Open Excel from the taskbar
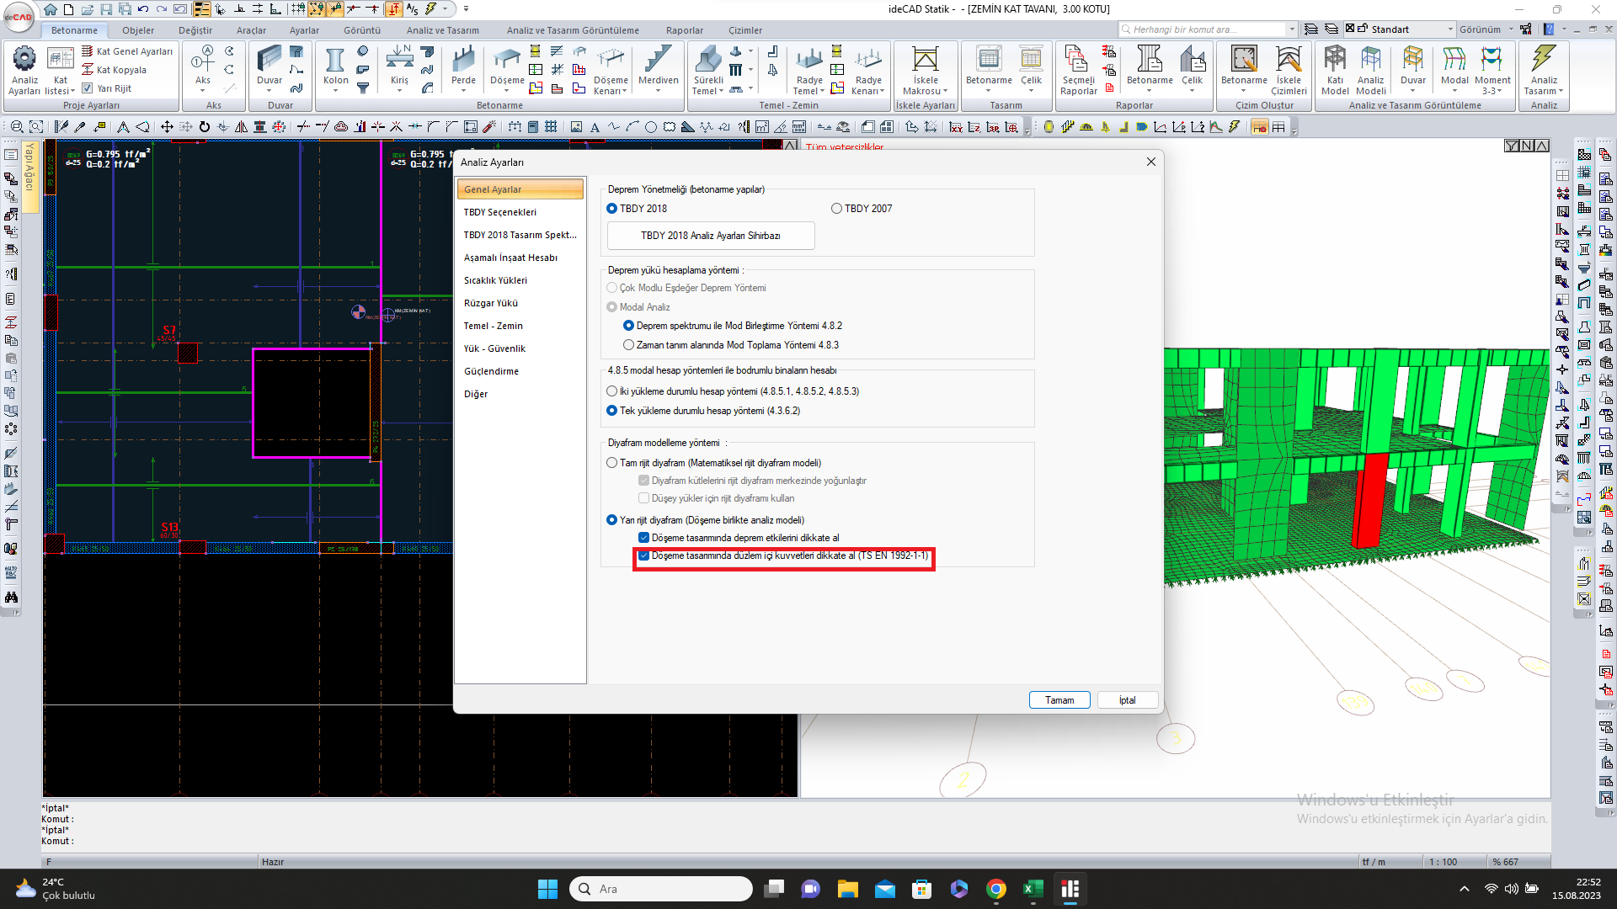 tap(1033, 889)
